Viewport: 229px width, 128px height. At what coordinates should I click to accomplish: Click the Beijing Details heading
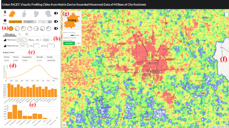pyautogui.click(x=9, y=52)
